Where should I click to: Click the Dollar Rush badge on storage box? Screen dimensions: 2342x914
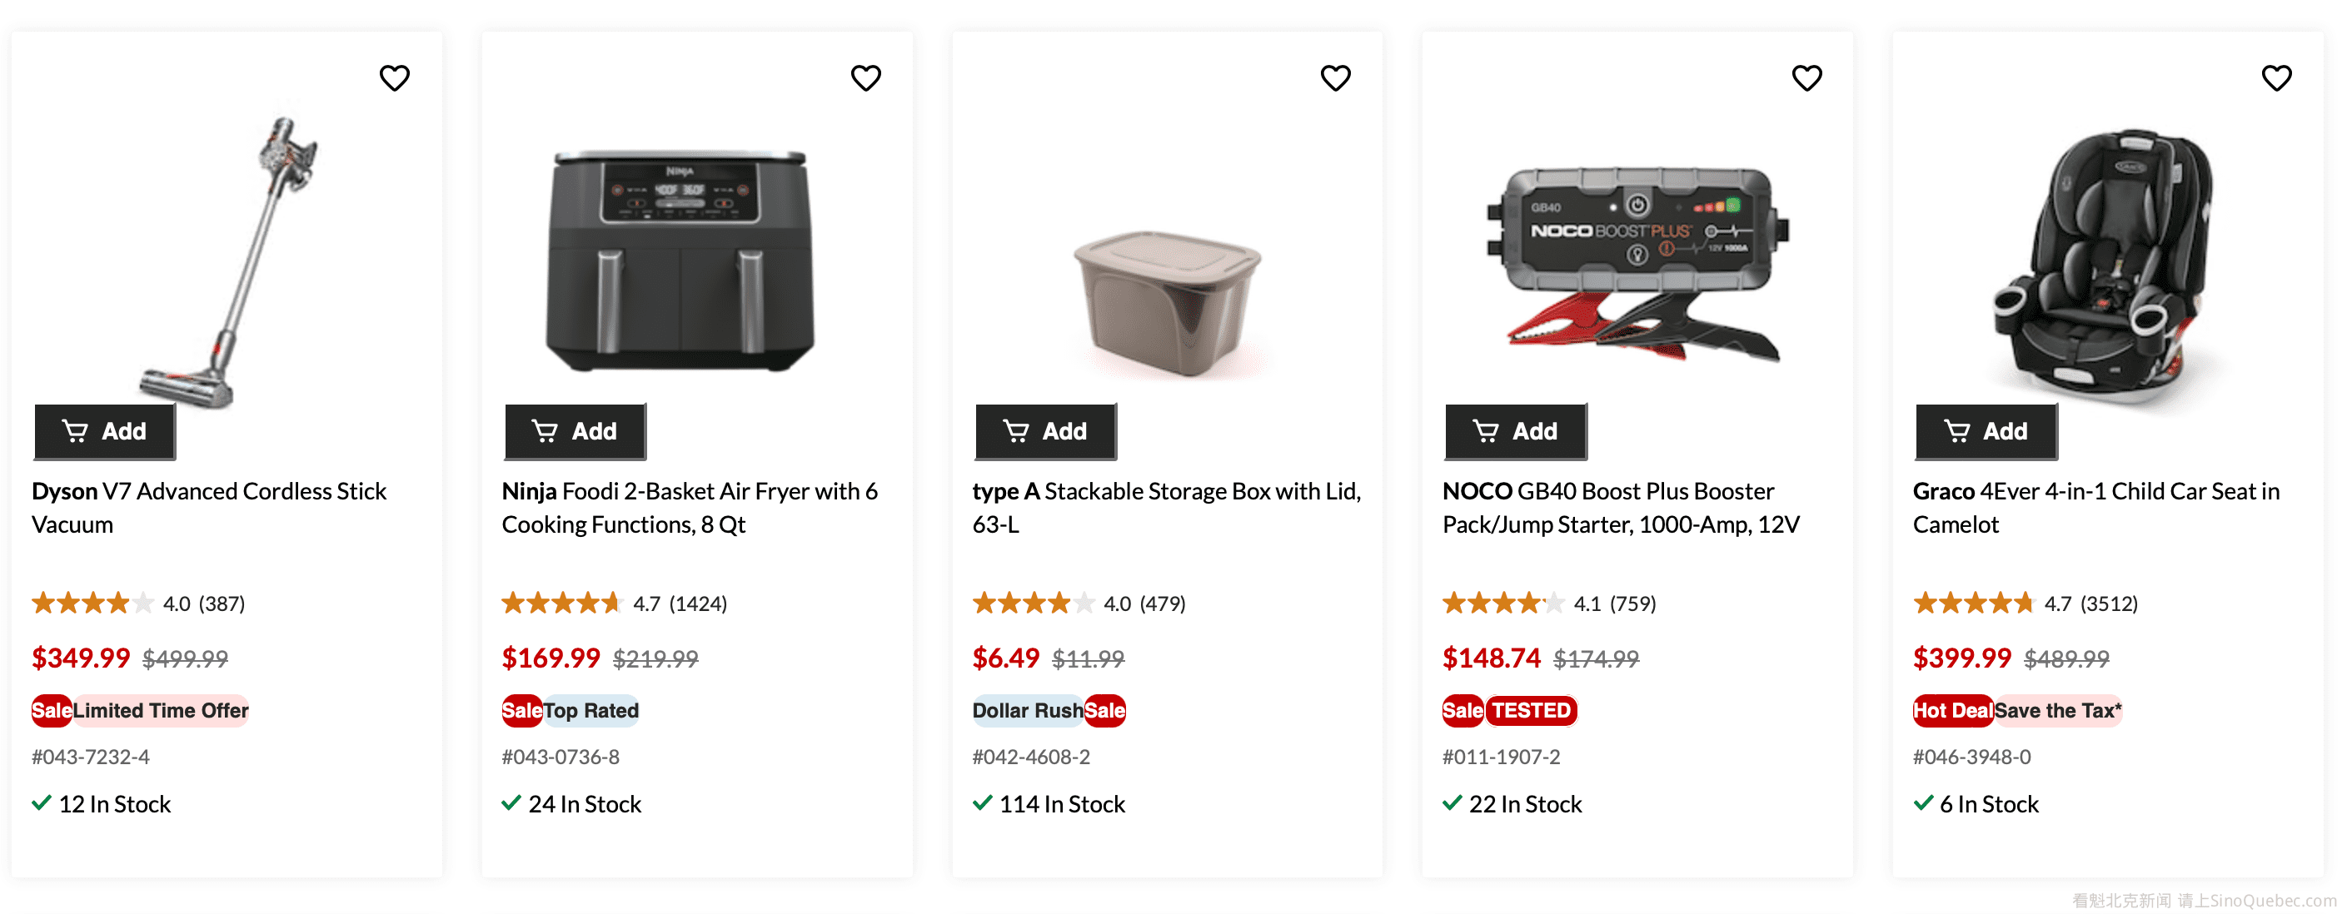tap(1028, 711)
